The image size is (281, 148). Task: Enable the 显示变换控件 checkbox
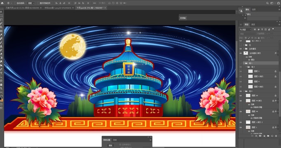pos(38,3)
